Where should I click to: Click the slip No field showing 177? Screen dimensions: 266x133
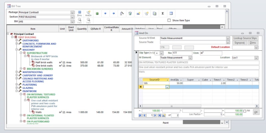pos(182,53)
